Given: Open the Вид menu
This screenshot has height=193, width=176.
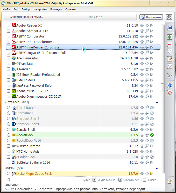Looking at the screenshot, I should [16, 9].
